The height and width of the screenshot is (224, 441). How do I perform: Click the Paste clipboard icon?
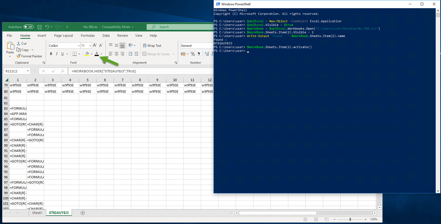tap(10, 46)
